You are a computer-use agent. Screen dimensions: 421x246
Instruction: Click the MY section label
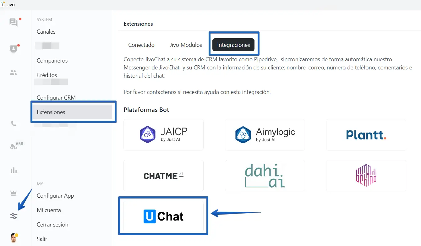[40, 184]
